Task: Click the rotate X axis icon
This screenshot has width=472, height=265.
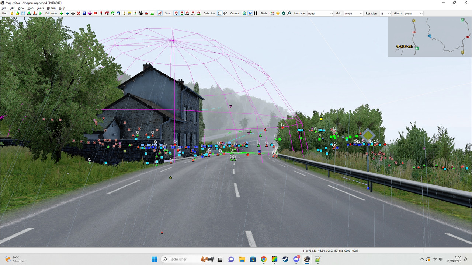Action: pyautogui.click(x=107, y=13)
